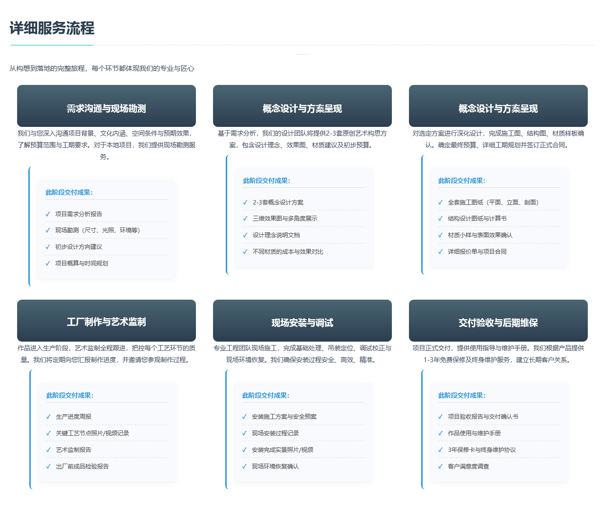Choose the 出厂前成品检验报告 list entry text
Screen dimensions: 600x509
83,467
